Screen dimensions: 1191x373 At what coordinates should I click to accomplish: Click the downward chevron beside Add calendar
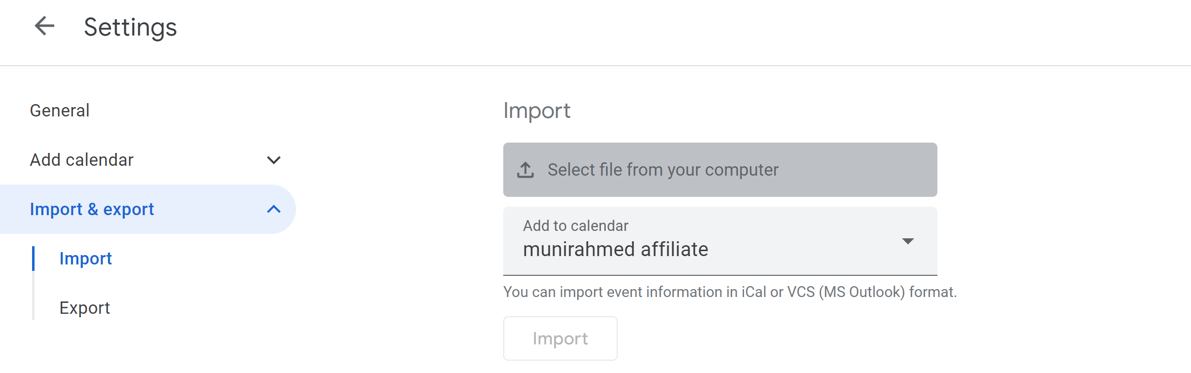pos(273,159)
